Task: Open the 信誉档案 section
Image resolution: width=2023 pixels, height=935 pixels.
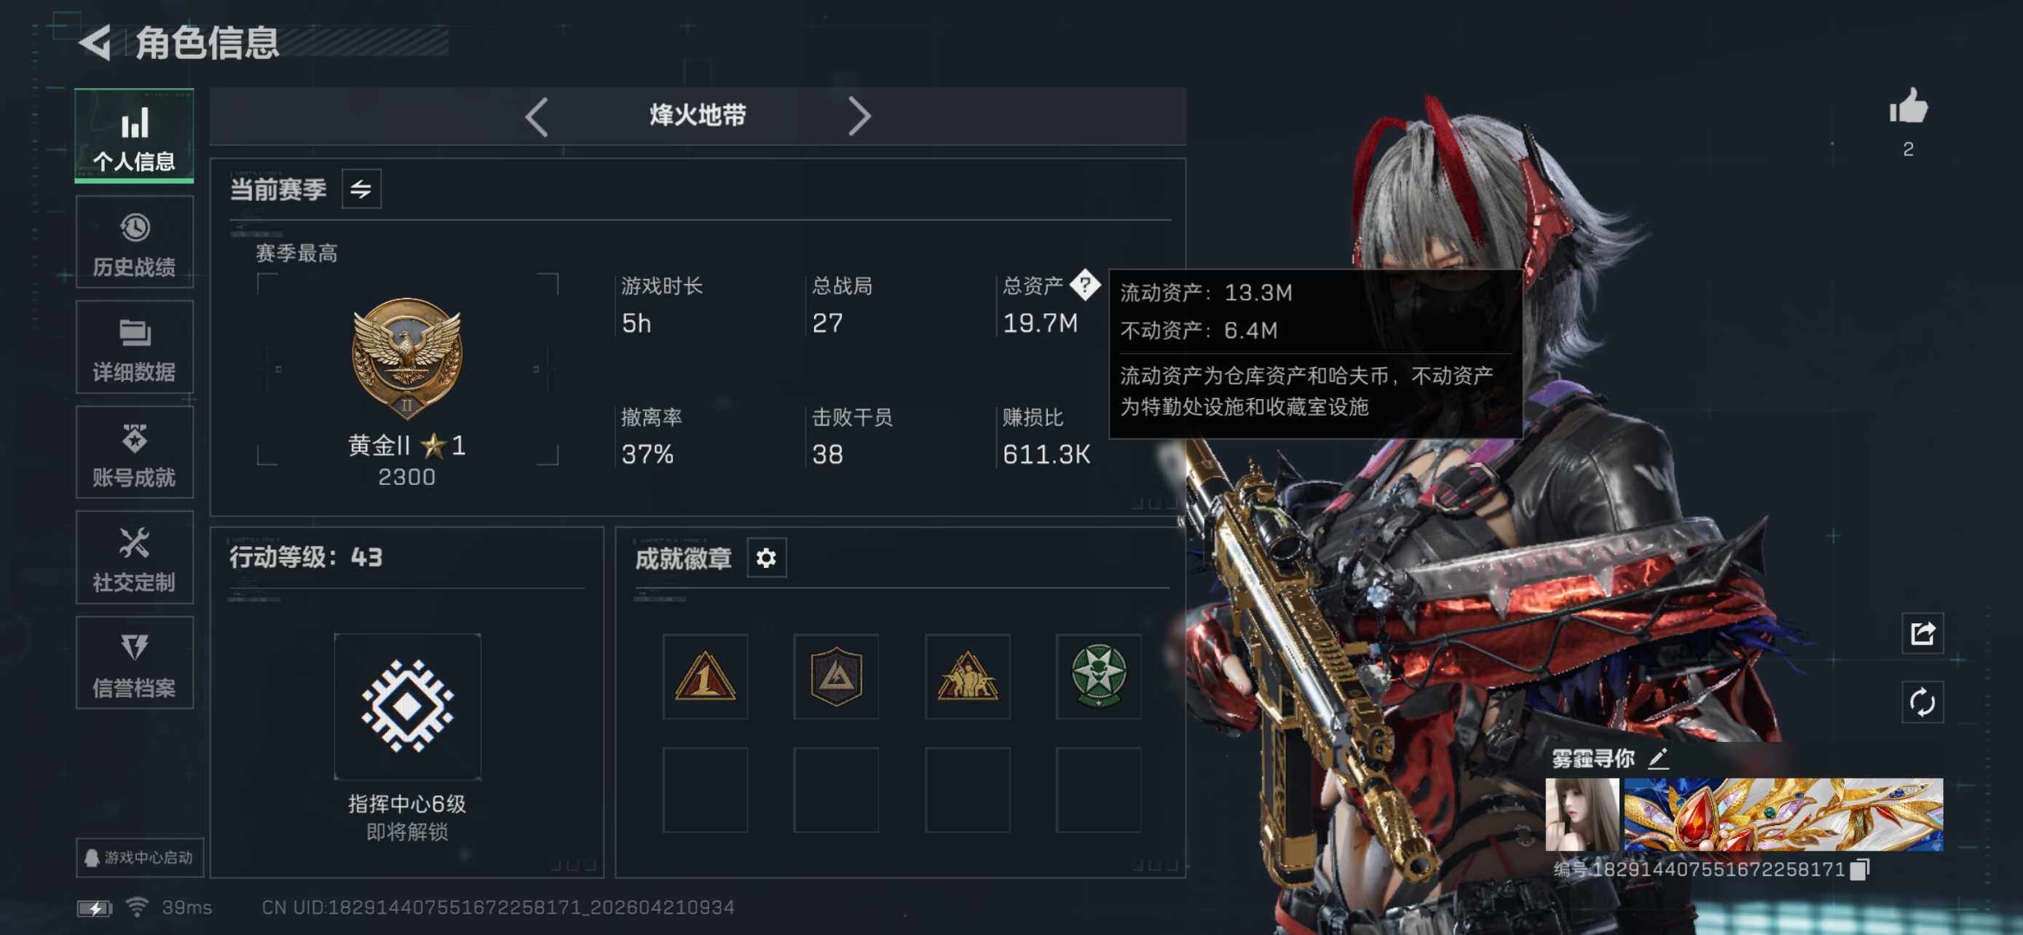Action: [x=134, y=663]
